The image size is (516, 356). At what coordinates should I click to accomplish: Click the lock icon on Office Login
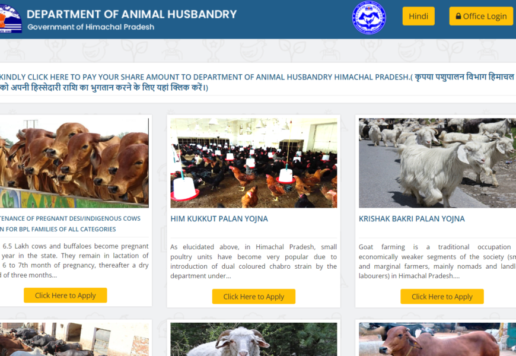[458, 16]
